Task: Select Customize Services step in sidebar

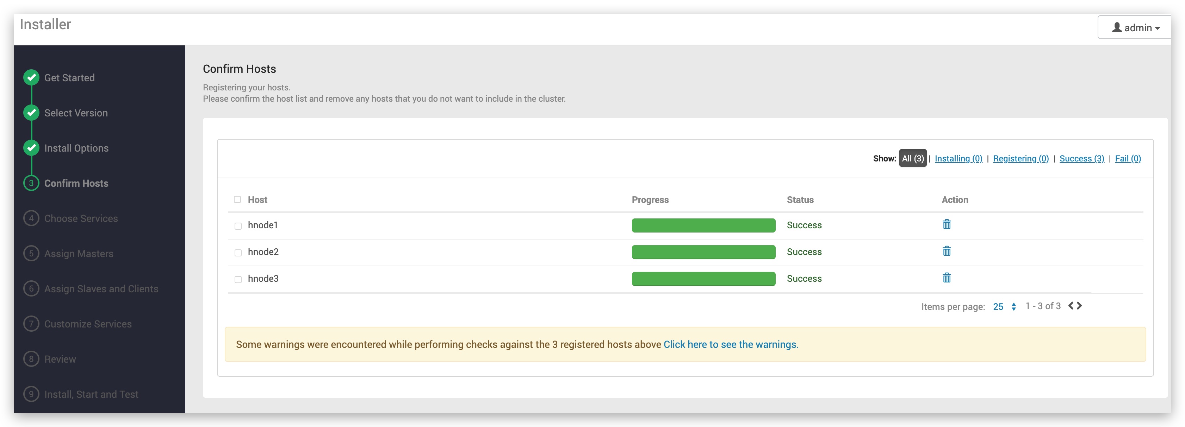Action: click(x=88, y=324)
